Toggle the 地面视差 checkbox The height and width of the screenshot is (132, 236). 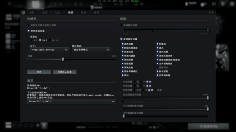point(122,63)
